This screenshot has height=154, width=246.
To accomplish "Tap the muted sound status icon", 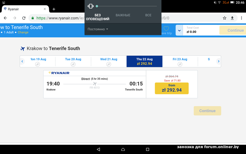I will pyautogui.click(x=215, y=2).
